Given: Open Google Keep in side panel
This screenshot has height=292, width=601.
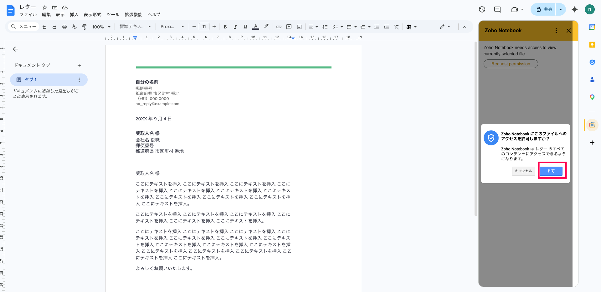Looking at the screenshot, I should (592, 45).
